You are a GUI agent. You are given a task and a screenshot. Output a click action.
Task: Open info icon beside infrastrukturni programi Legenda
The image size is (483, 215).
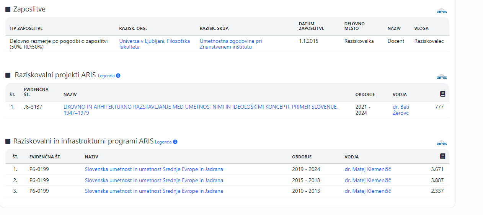point(175,142)
